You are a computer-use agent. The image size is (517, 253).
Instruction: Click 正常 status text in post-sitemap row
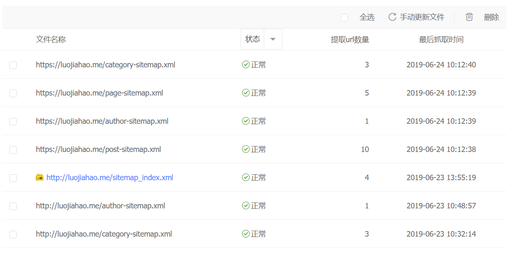coord(258,149)
